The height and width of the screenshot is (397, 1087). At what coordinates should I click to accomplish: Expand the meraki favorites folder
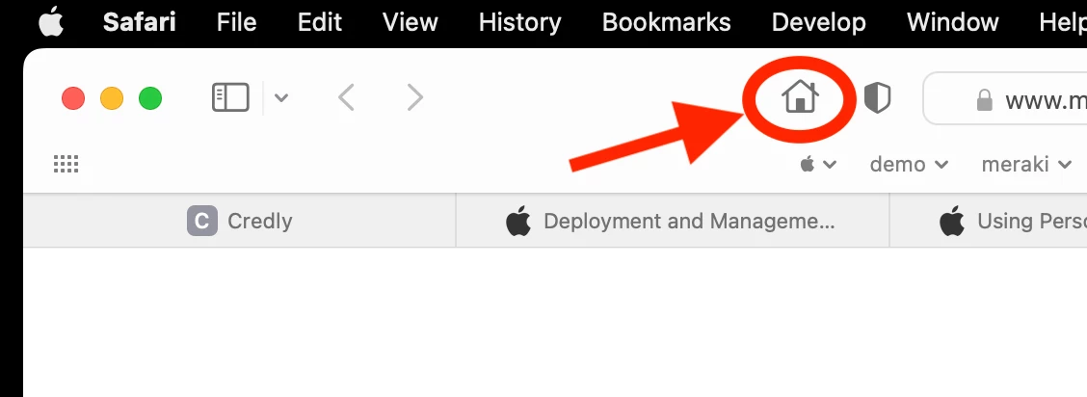(x=1026, y=165)
